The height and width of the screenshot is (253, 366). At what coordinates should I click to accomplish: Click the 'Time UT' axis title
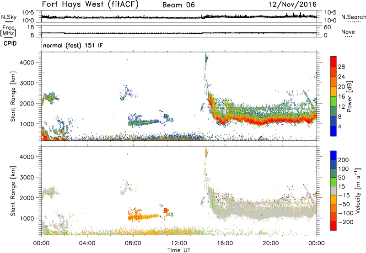(x=179, y=250)
